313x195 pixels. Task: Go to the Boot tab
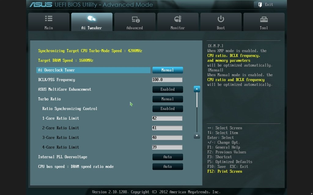click(221, 22)
